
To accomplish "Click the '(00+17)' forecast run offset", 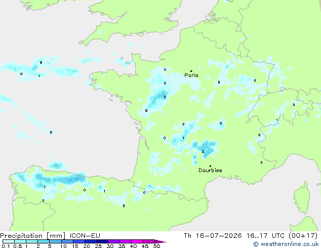I will click(x=303, y=236).
